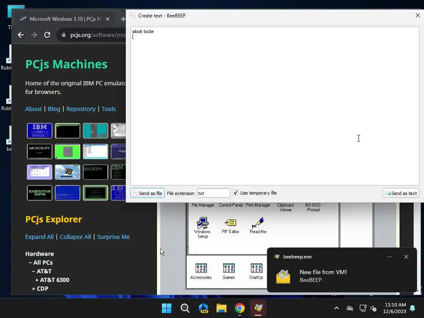Click the File extension input field
The height and width of the screenshot is (318, 424).
pos(213,193)
